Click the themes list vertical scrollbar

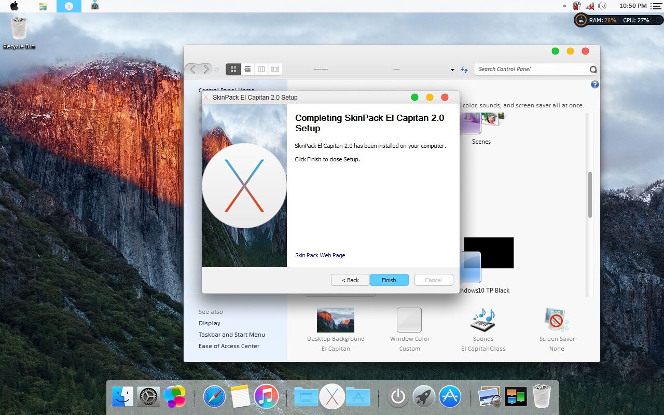coord(590,195)
